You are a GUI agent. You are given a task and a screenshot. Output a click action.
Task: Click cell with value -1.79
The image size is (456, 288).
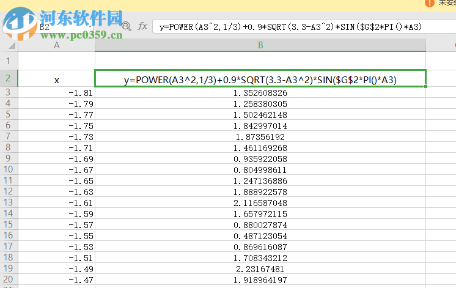pyautogui.click(x=56, y=103)
